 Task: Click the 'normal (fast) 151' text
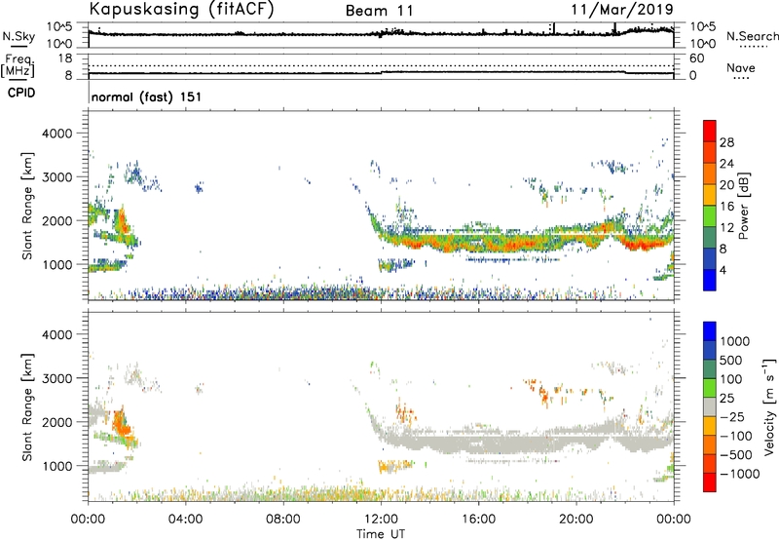[x=147, y=96]
